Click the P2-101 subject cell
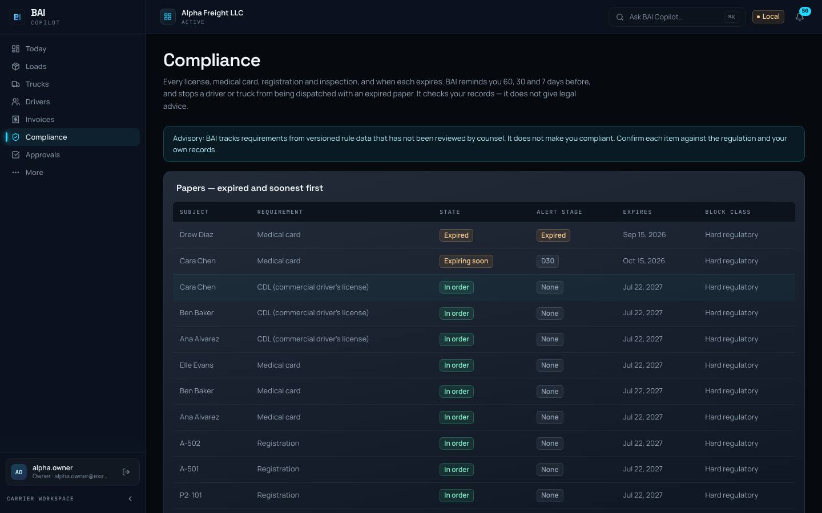This screenshot has width=822, height=513. click(x=191, y=495)
